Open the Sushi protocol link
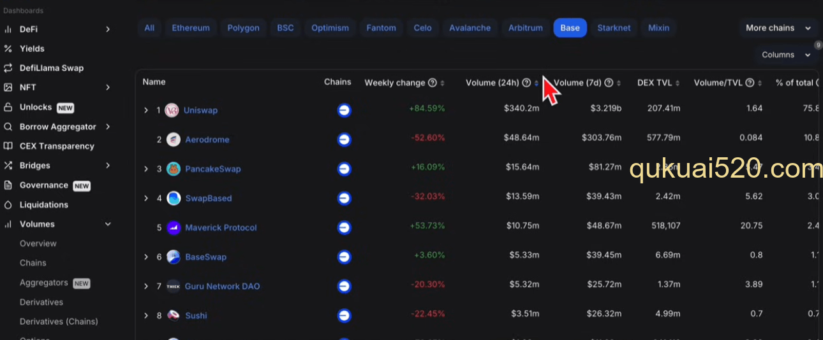The image size is (823, 340). tap(196, 315)
